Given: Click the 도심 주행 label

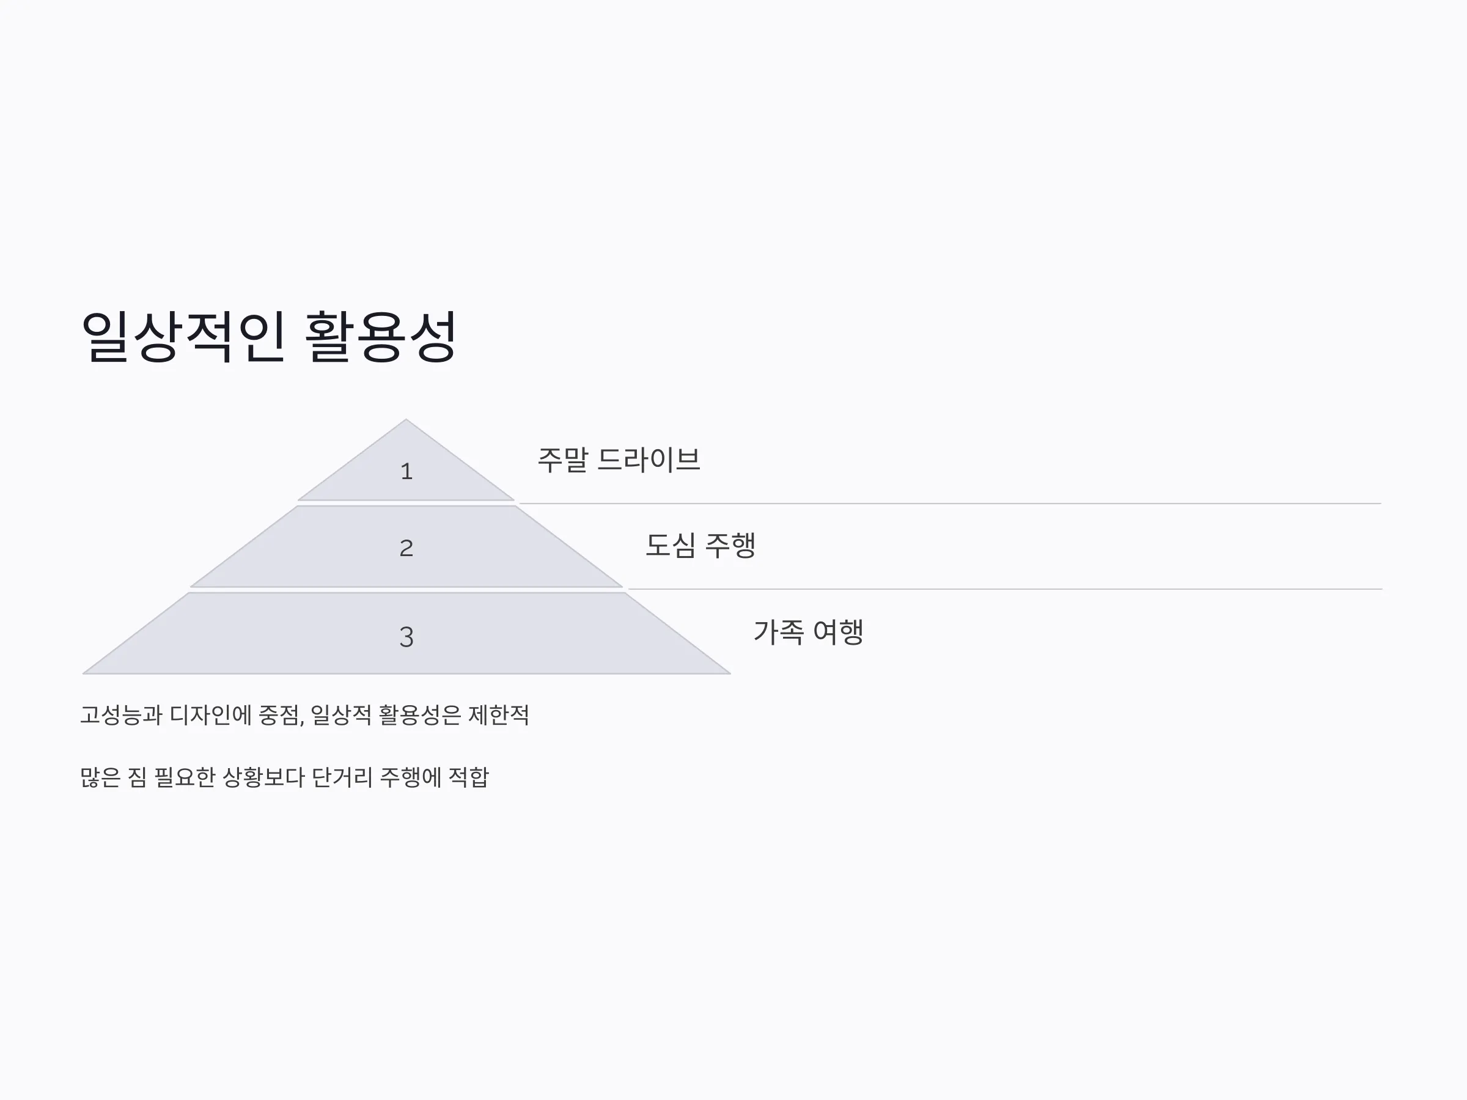Looking at the screenshot, I should point(700,545).
